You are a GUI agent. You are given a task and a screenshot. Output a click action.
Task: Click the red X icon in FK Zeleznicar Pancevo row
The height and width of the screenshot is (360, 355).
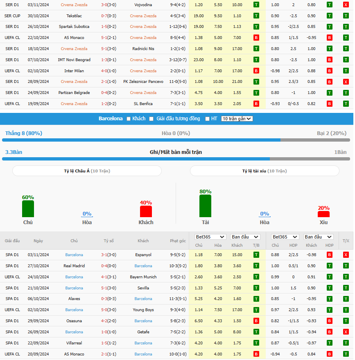346,82
